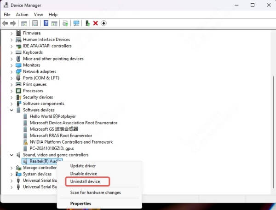Select the Microsoft GS synthesizer device
The image size is (276, 210).
coord(54,129)
